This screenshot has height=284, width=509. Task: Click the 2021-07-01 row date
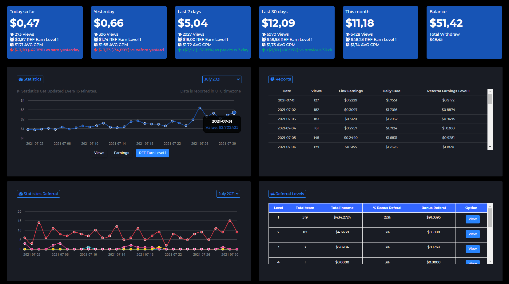pyautogui.click(x=287, y=100)
